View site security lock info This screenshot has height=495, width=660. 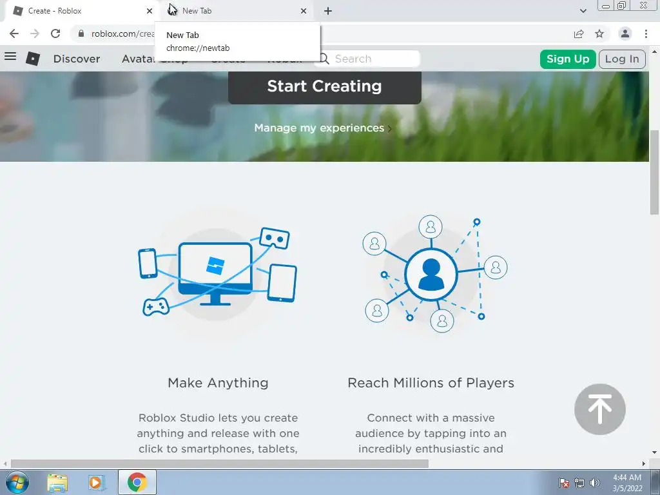(x=81, y=34)
